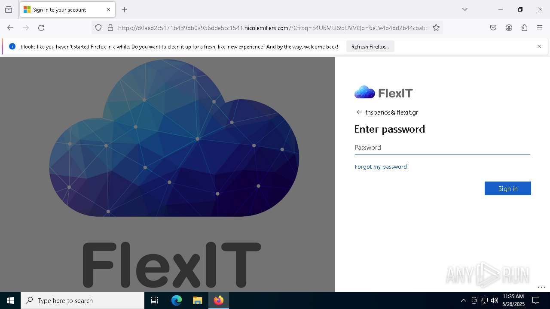Launch Microsoft Edge from taskbar

(177, 300)
